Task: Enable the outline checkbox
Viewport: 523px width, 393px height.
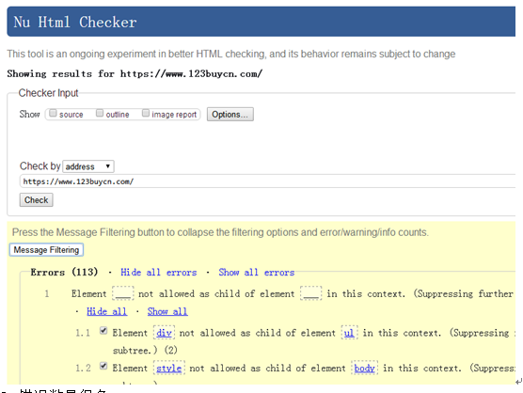Action: coord(100,114)
